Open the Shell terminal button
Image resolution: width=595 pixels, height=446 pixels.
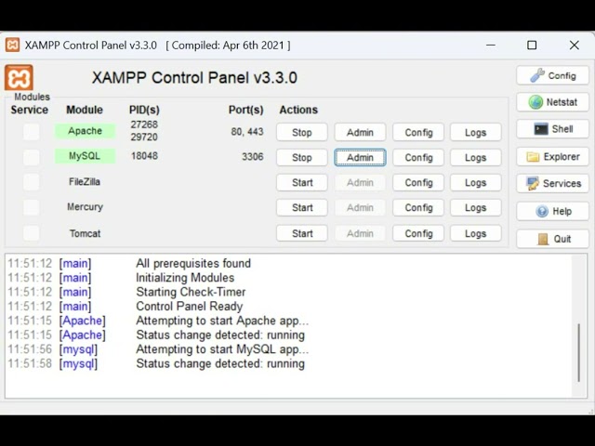pyautogui.click(x=552, y=130)
